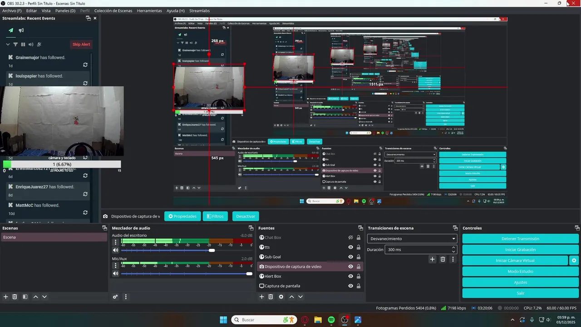Mute Audio del escritorio speaker button
This screenshot has height=327, width=581.
(115, 250)
